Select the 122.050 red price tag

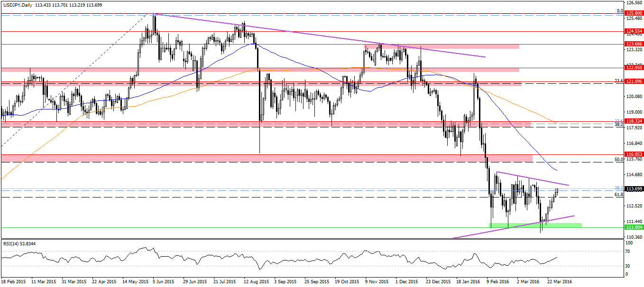click(634, 68)
